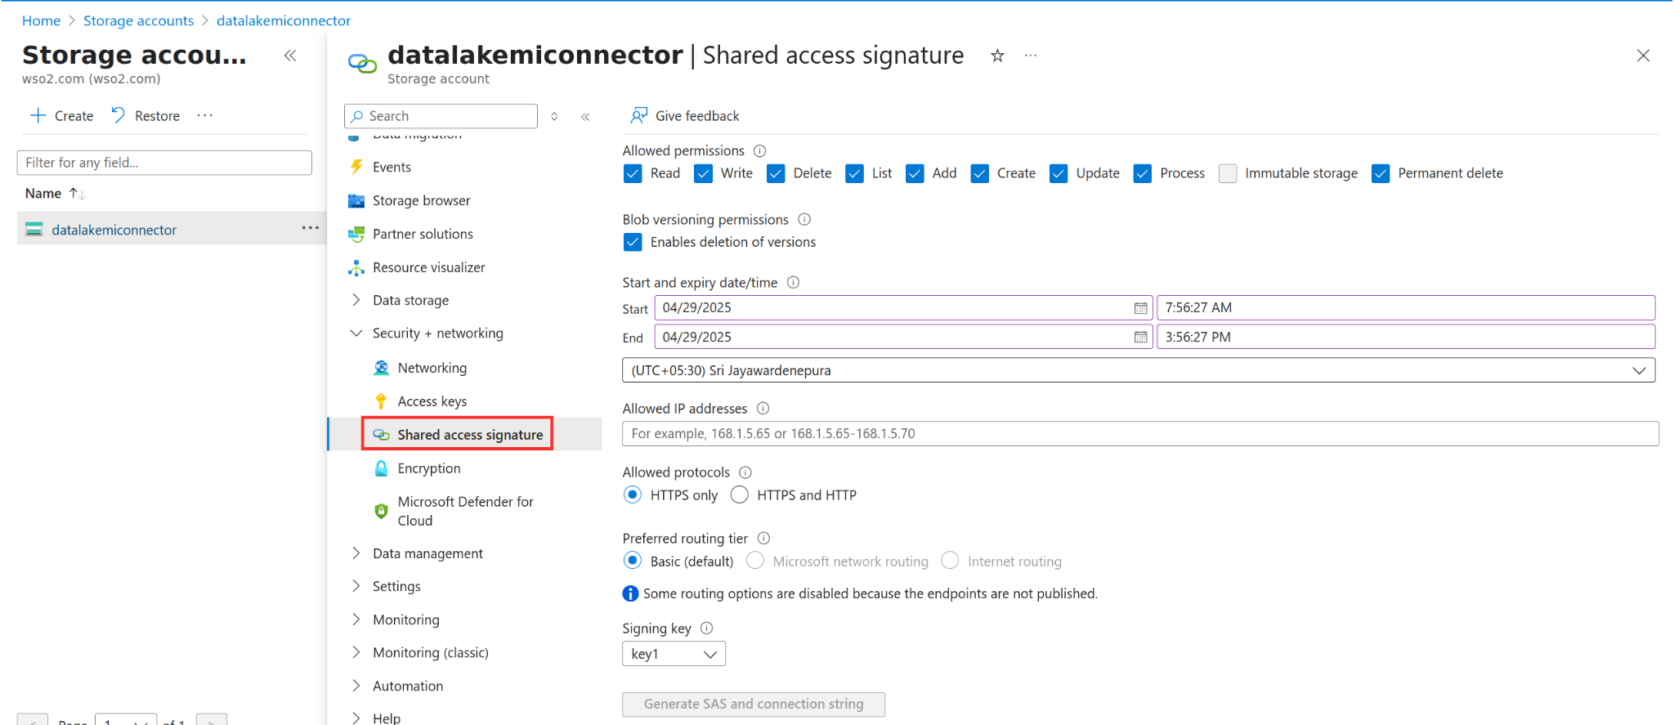Open the Networking menu item
This screenshot has height=725, width=1674.
pyautogui.click(x=432, y=368)
